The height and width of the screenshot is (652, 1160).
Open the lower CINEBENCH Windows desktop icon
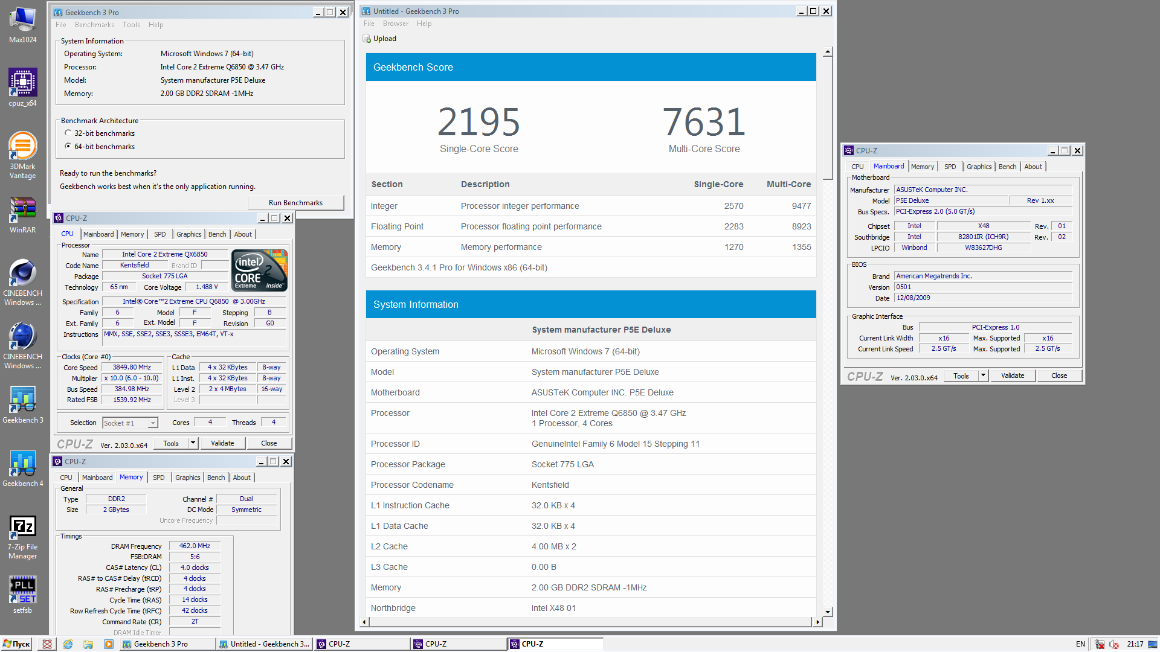click(x=22, y=346)
